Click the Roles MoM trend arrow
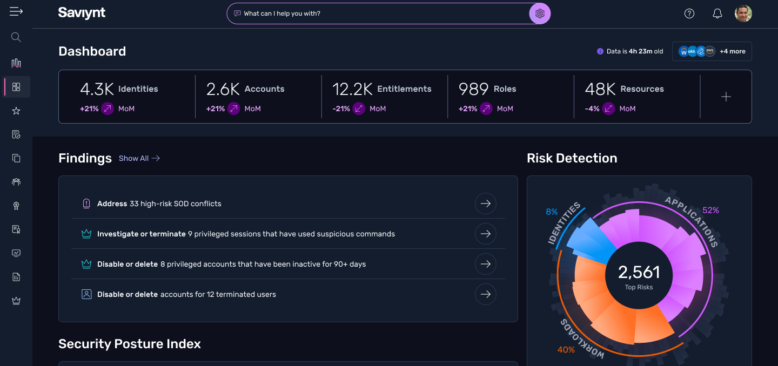Image resolution: width=778 pixels, height=366 pixels. [486, 109]
